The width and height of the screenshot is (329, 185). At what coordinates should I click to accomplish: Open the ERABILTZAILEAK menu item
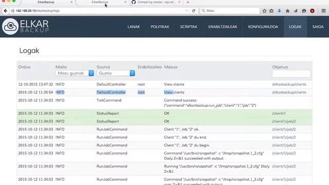point(223,27)
